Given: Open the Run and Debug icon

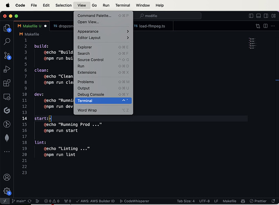Looking at the screenshot, I should [x=7, y=69].
